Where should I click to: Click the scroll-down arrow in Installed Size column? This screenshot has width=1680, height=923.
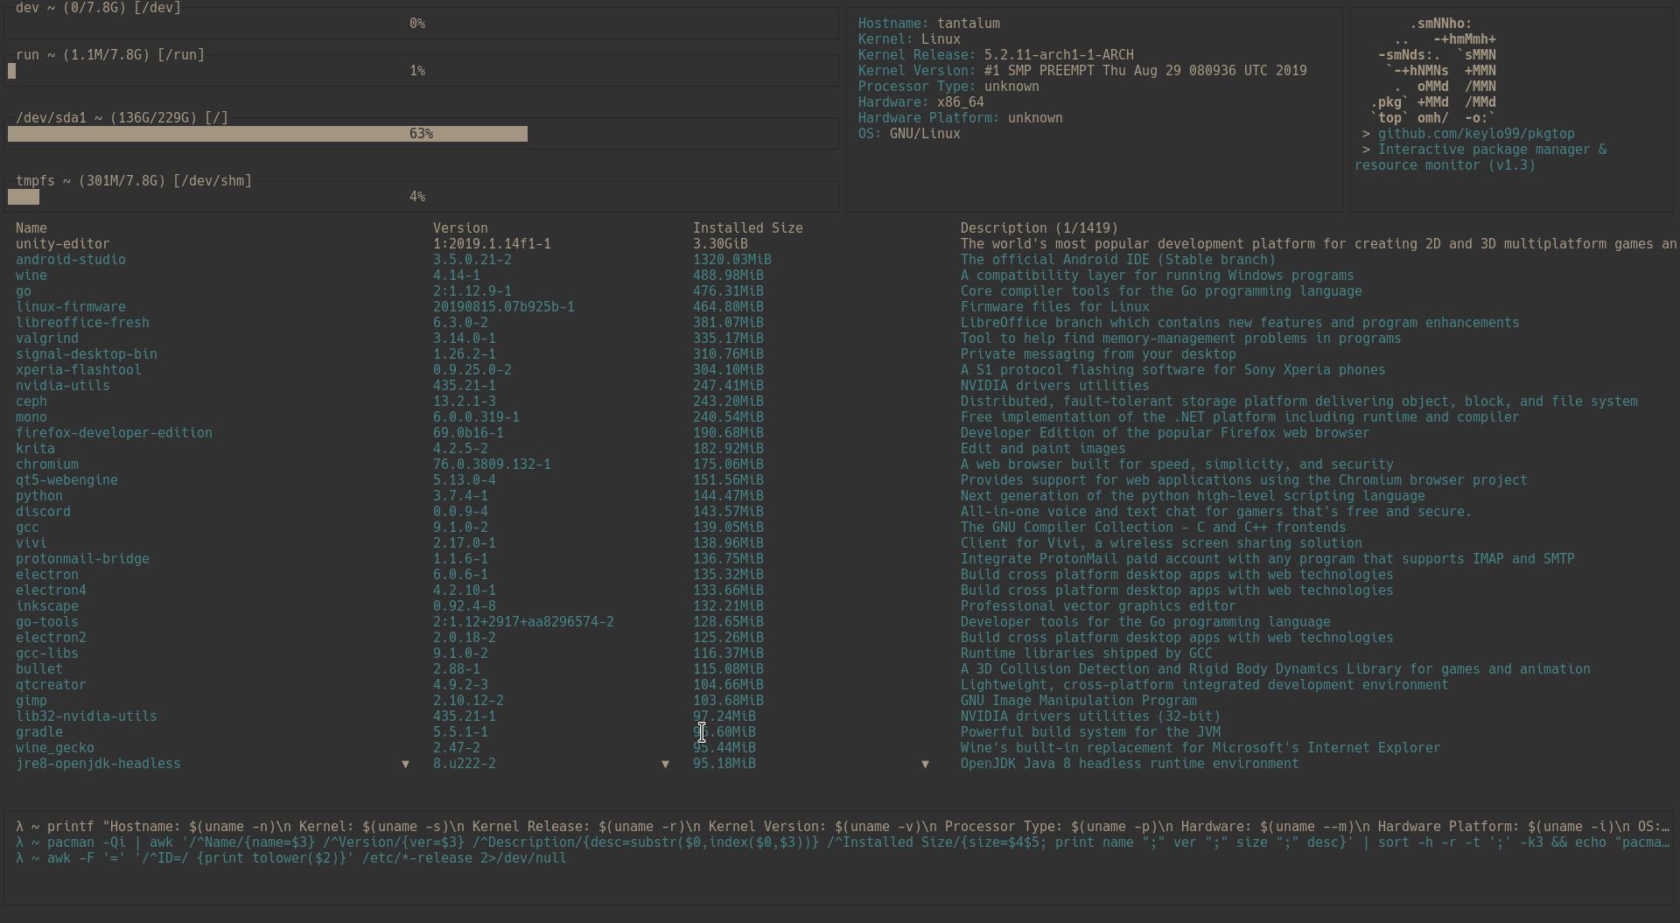point(925,764)
